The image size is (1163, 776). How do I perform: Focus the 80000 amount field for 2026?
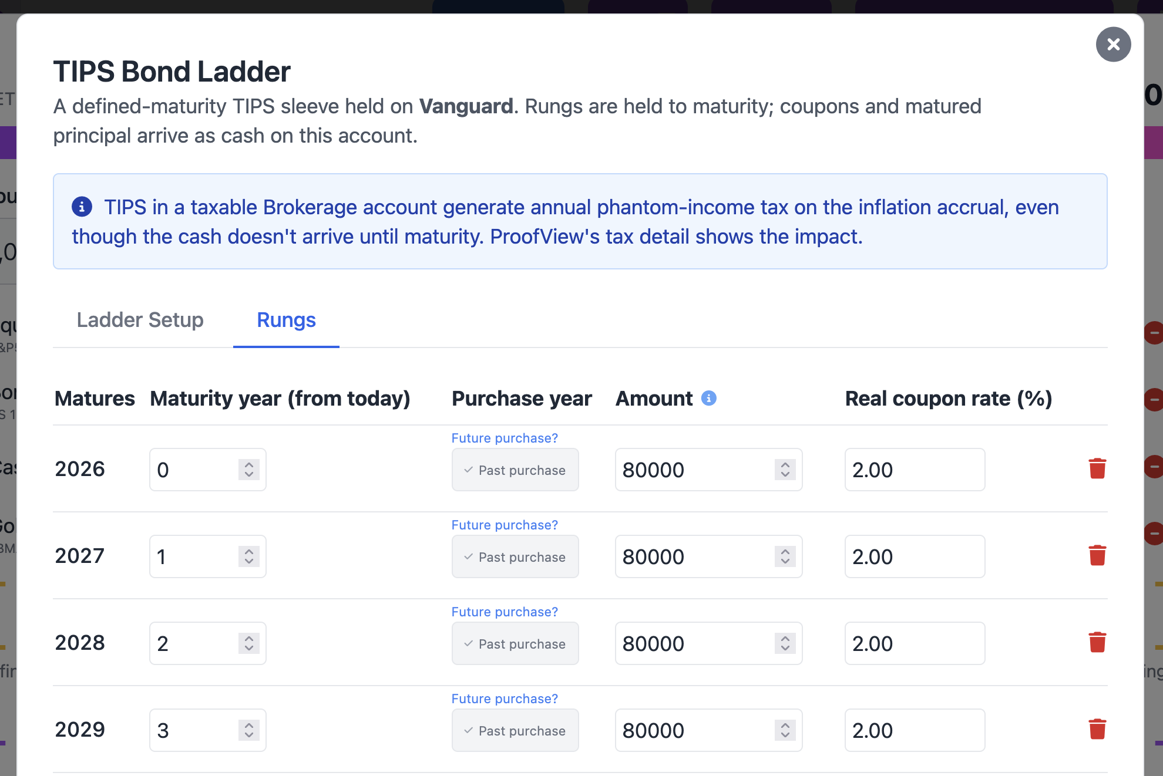708,470
